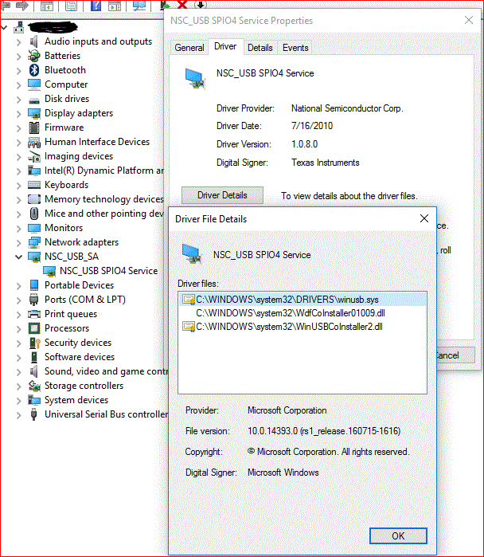484x557 pixels.
Task: Close the NSC_USB SPIO4 Service Properties window
Action: coord(469,20)
